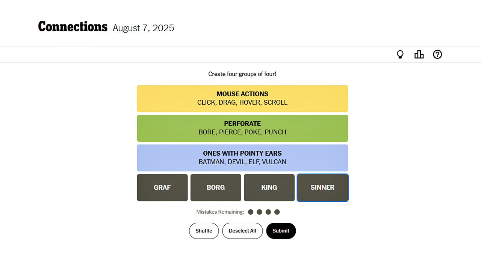Image resolution: width=481 pixels, height=270 pixels.
Task: Open the hints lightbulb icon
Action: (x=400, y=55)
